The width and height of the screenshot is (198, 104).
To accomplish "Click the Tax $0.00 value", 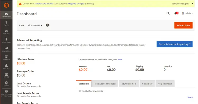I will [111, 70].
